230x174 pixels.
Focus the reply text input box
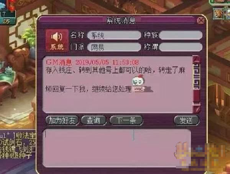(x=117, y=148)
